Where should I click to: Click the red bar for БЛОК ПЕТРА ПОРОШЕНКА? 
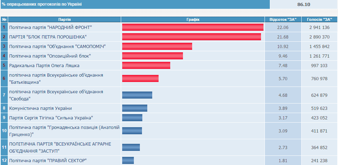pos(192,37)
